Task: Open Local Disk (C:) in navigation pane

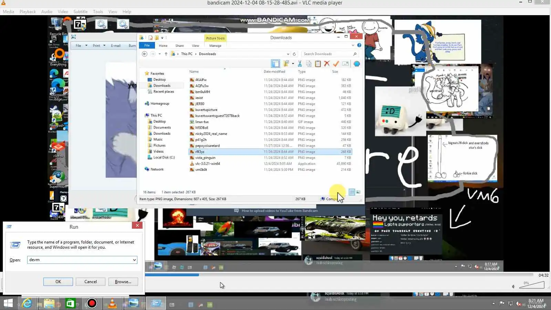Action: coord(164,157)
